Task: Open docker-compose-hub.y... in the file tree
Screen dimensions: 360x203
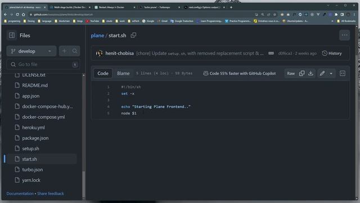Action: click(47, 107)
